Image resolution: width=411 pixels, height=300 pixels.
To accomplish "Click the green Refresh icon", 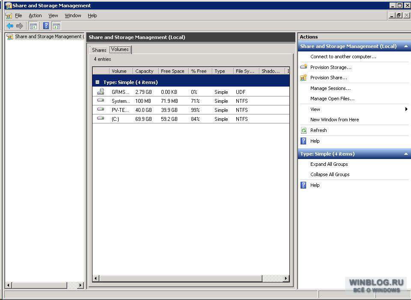I will pos(304,130).
